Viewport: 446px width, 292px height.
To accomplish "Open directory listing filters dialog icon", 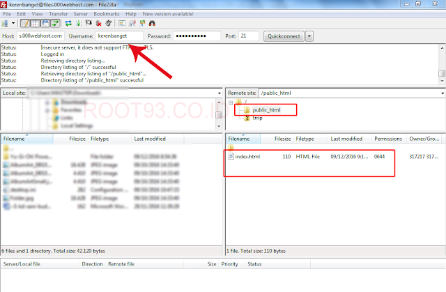I will (122, 23).
